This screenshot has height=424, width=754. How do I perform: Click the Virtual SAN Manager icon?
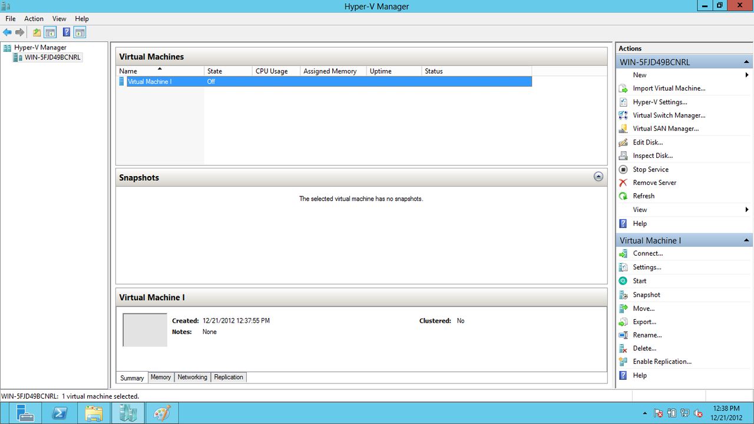pyautogui.click(x=623, y=128)
